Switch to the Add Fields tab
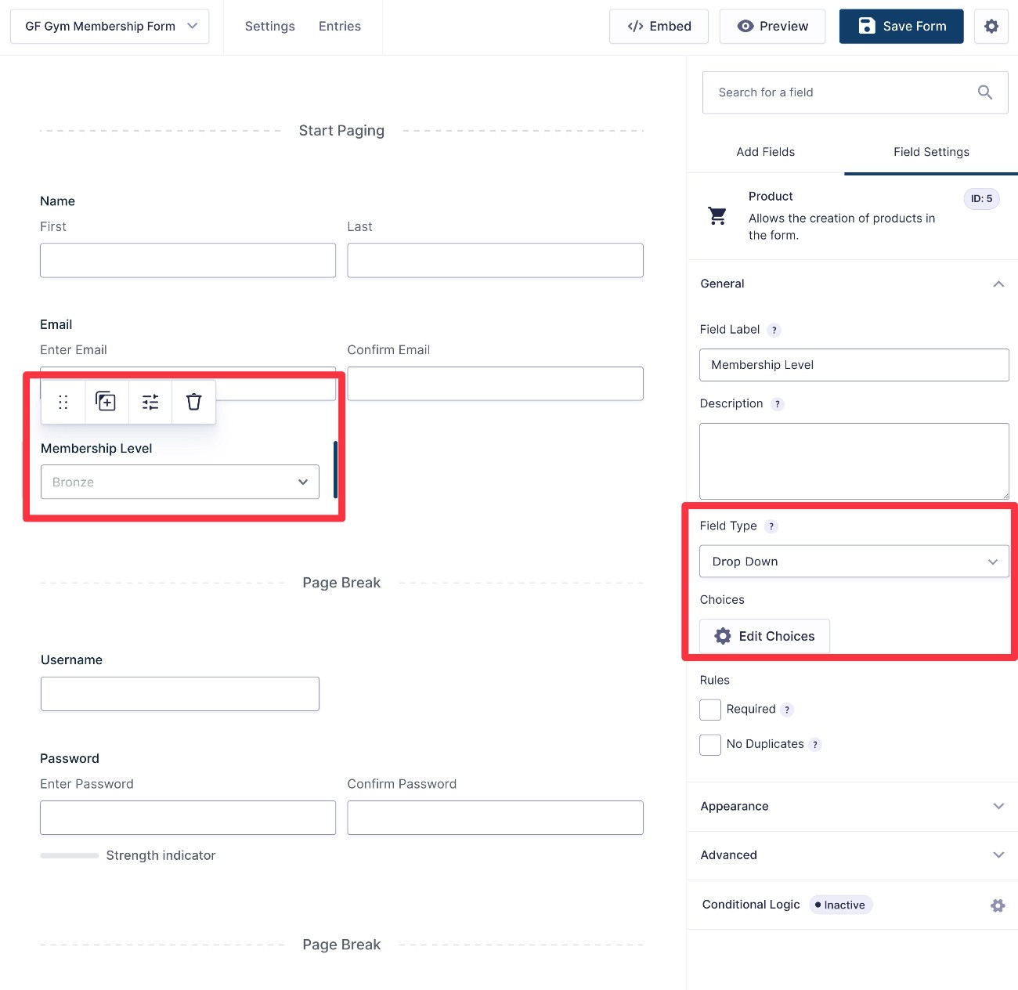This screenshot has width=1018, height=990. pos(765,152)
